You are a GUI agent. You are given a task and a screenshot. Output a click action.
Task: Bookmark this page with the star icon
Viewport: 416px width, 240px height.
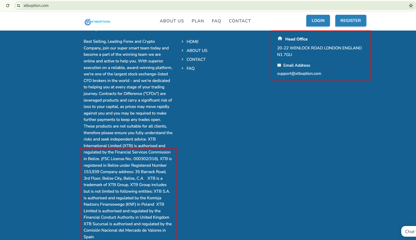(411, 6)
